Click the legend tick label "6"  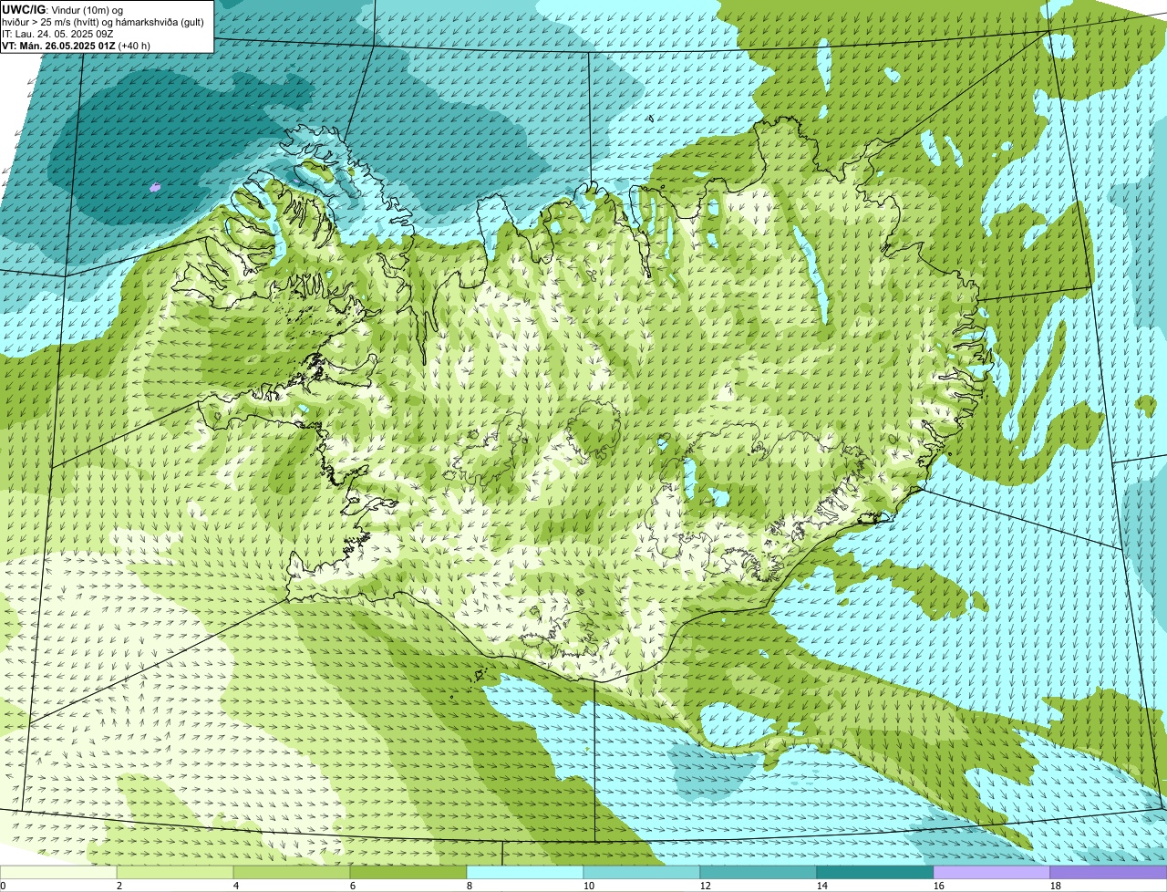tap(353, 886)
